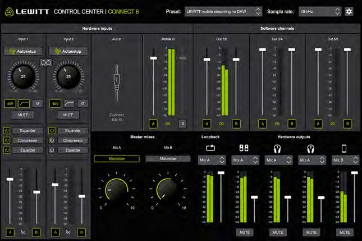Enable 48V phantom power on Input 1
Image resolution: width=362 pixels, height=241 pixels.
coord(10,103)
